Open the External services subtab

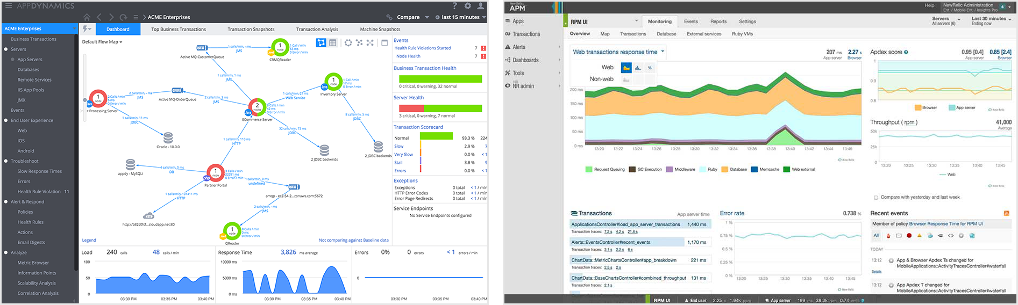(704, 34)
